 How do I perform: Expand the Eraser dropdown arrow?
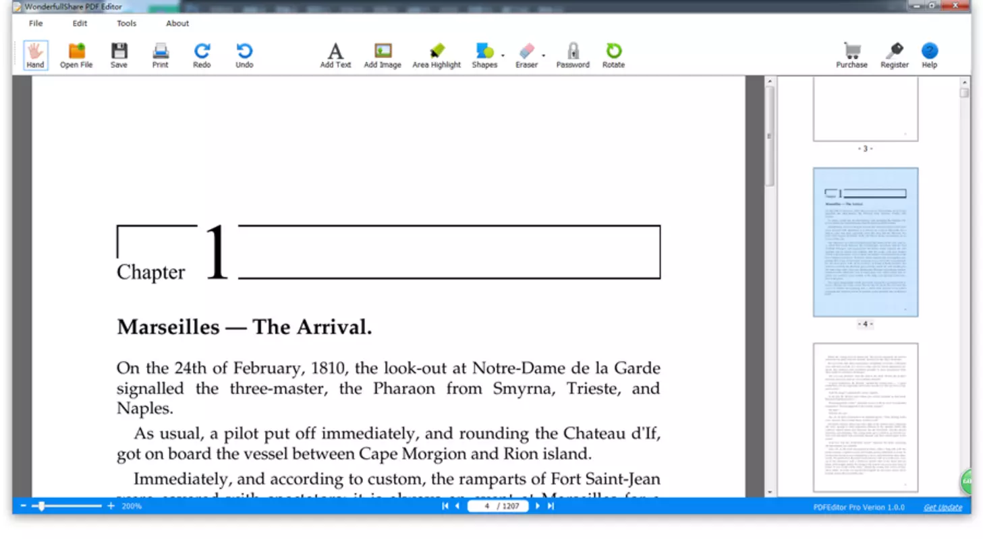543,55
